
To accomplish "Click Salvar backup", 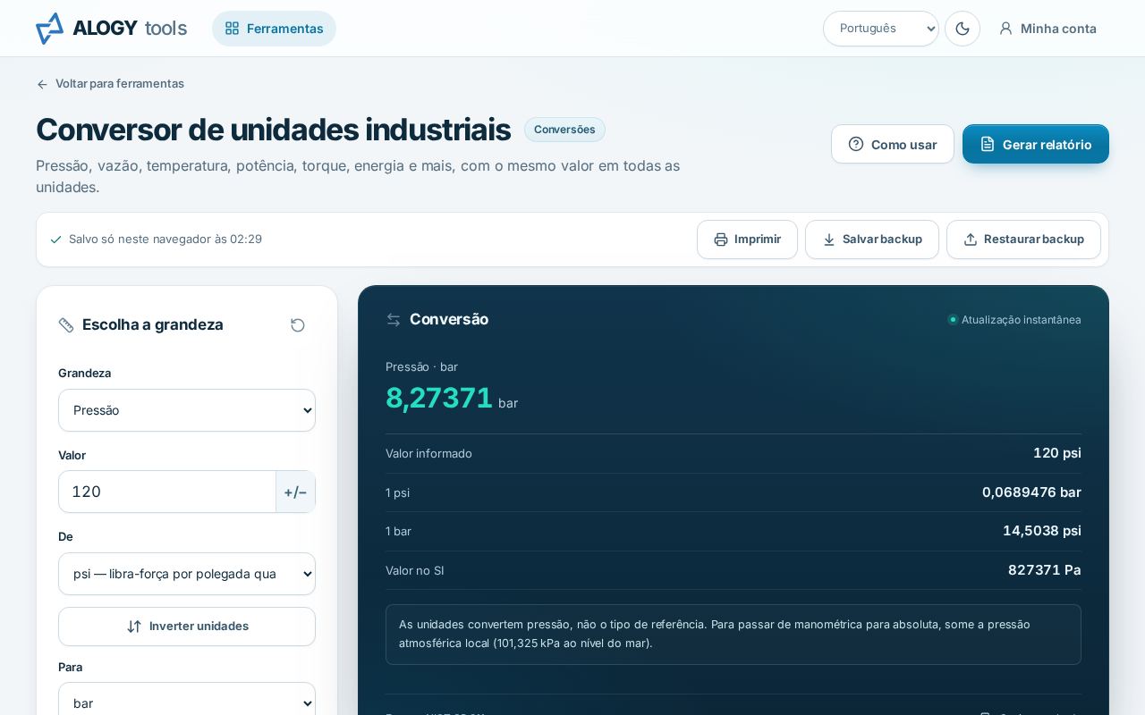I will (872, 240).
